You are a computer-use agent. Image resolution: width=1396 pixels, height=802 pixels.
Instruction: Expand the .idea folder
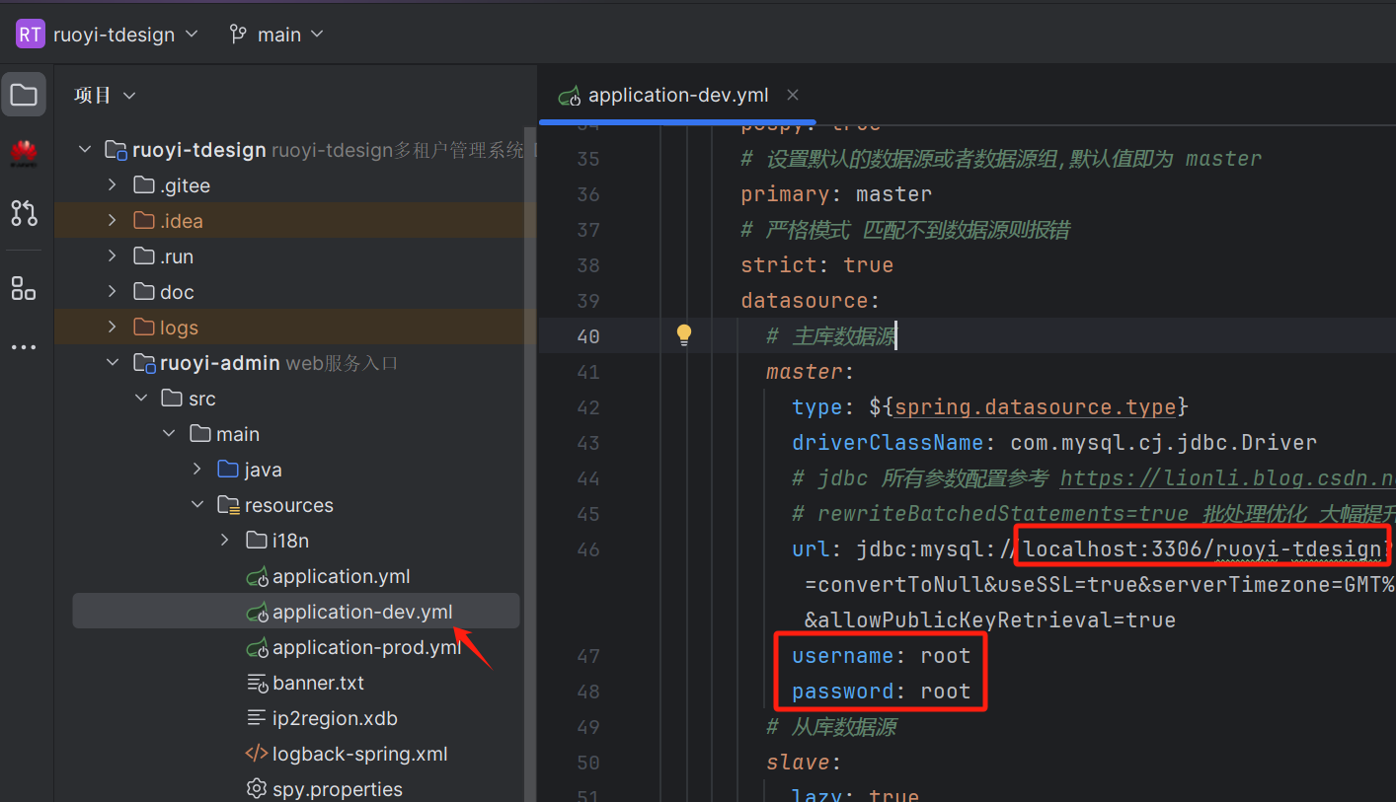113,221
